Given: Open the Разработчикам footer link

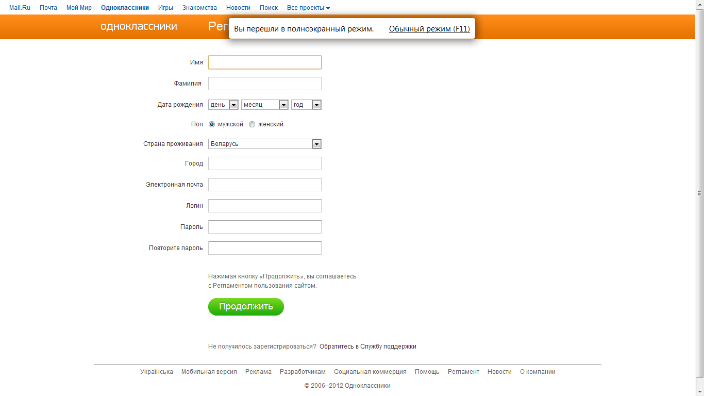Looking at the screenshot, I should (303, 372).
